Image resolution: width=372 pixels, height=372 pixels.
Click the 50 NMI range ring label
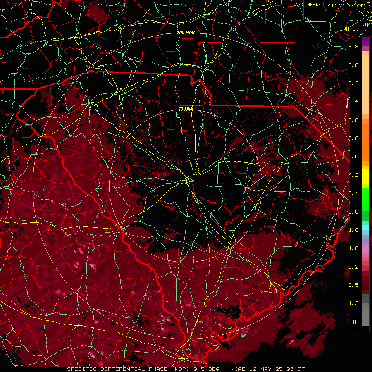click(x=186, y=109)
